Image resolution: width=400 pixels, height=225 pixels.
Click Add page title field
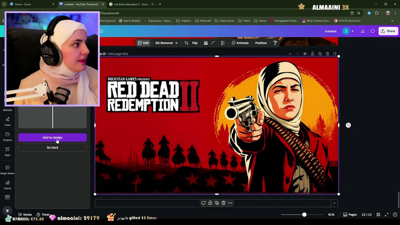[118, 54]
